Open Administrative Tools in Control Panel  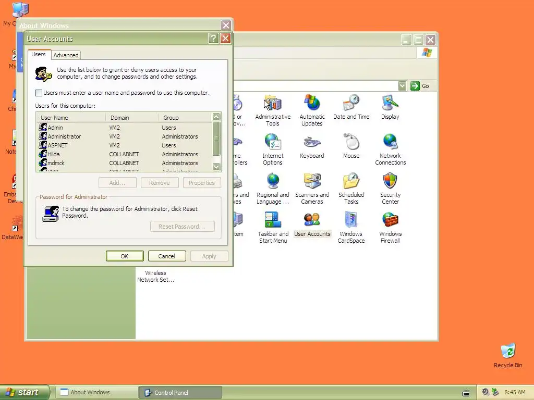[273, 110]
